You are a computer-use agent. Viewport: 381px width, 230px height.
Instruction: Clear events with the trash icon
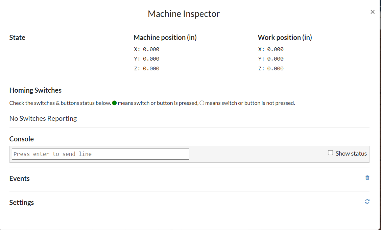coord(367,178)
